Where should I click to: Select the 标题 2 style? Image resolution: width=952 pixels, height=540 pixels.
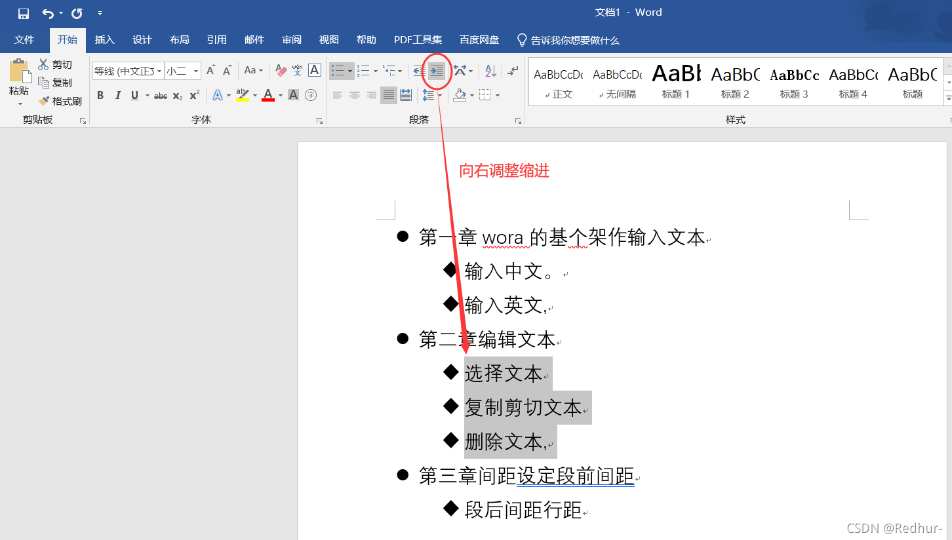tap(735, 82)
